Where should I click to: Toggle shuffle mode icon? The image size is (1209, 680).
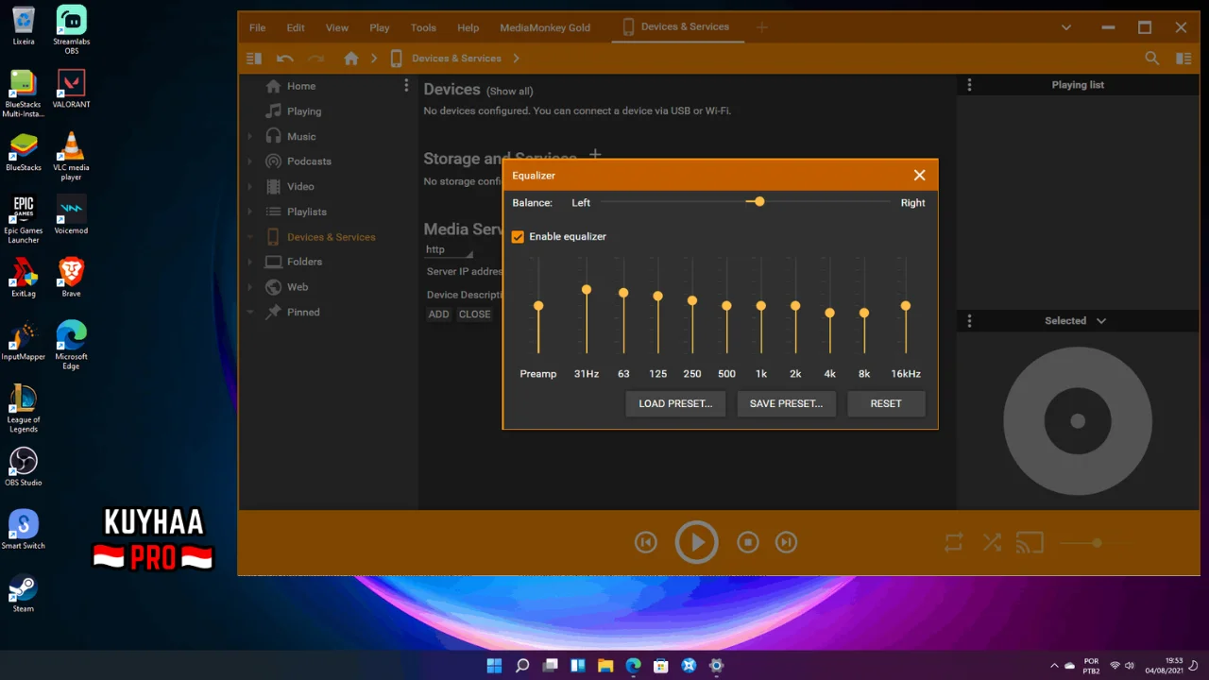992,543
